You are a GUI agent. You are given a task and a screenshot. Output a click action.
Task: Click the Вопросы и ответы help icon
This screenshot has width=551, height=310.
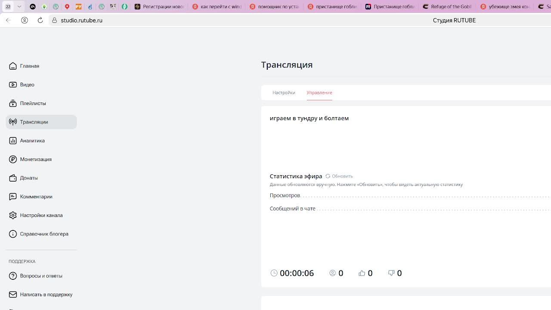(13, 276)
